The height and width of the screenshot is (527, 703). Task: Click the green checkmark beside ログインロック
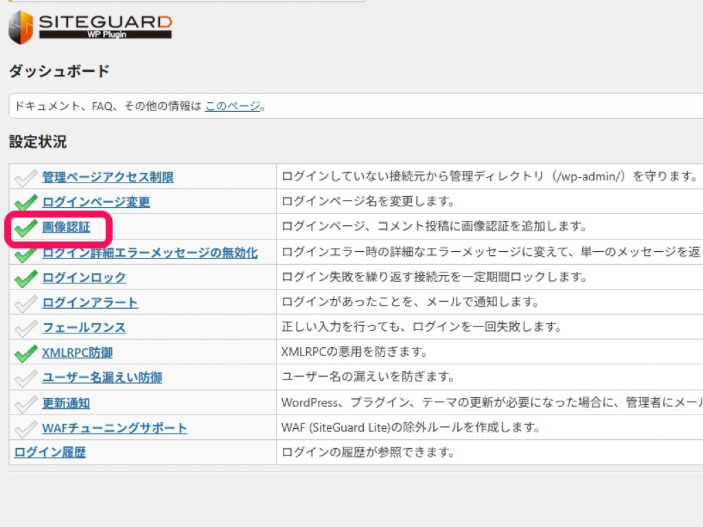[x=25, y=277]
